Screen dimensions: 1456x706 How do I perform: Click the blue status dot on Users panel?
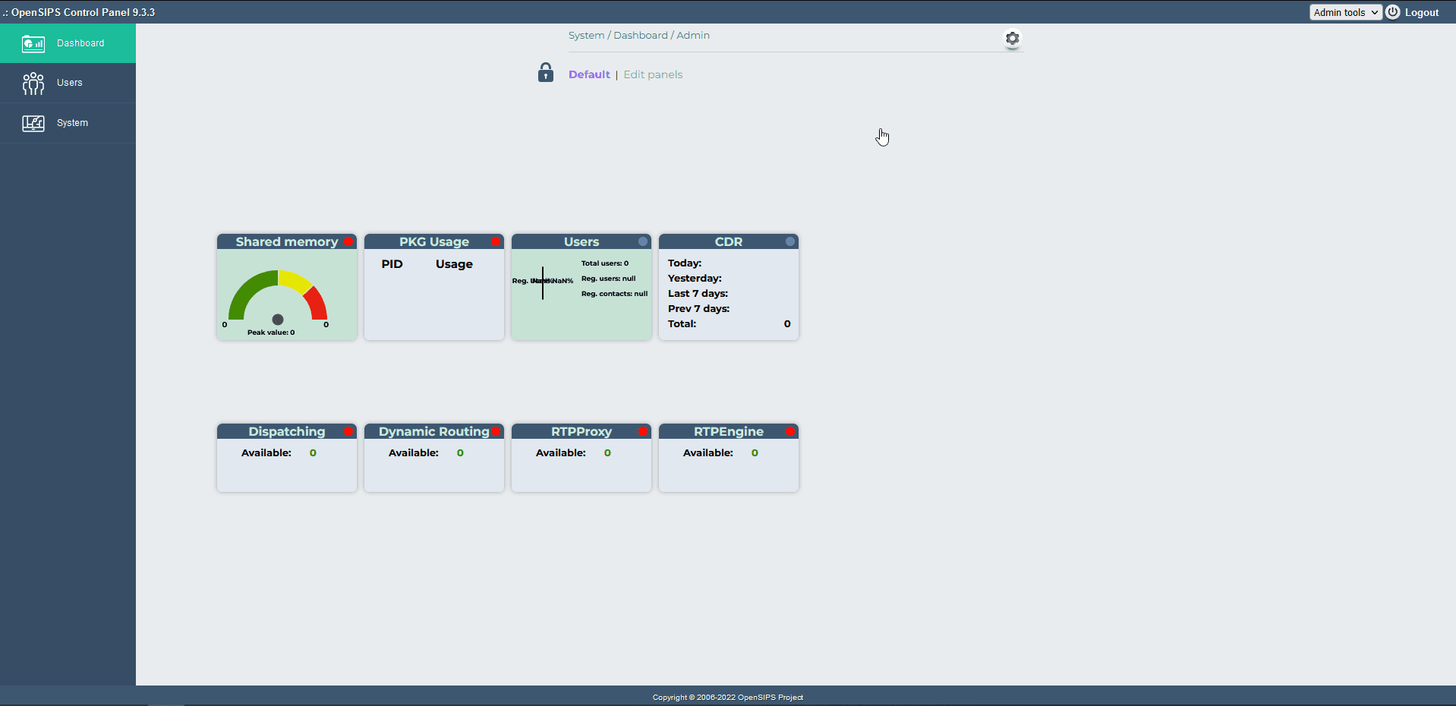point(643,241)
